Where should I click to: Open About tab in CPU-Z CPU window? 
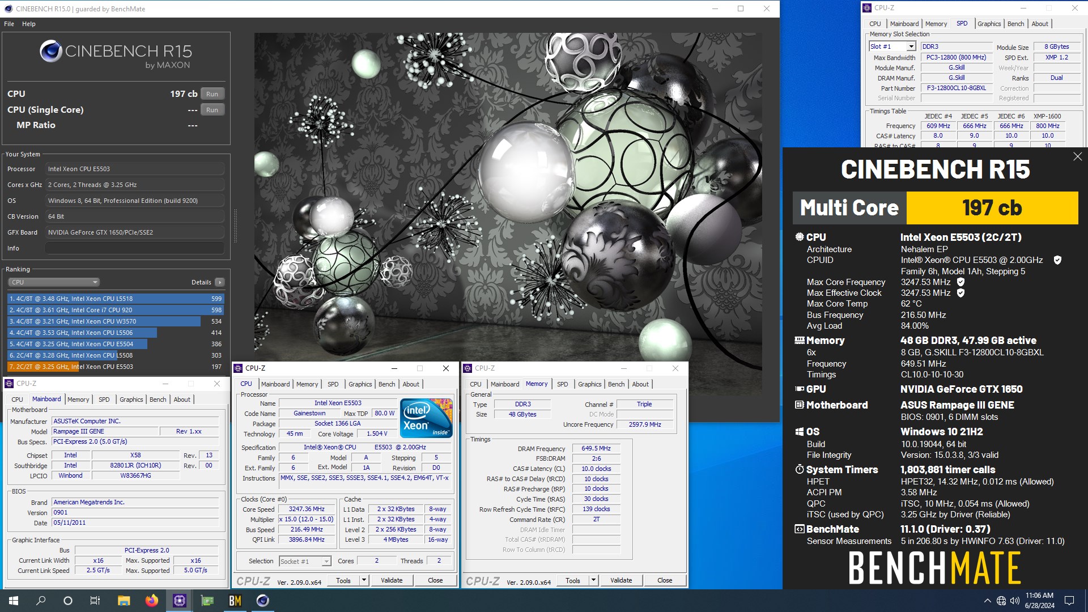coord(411,384)
